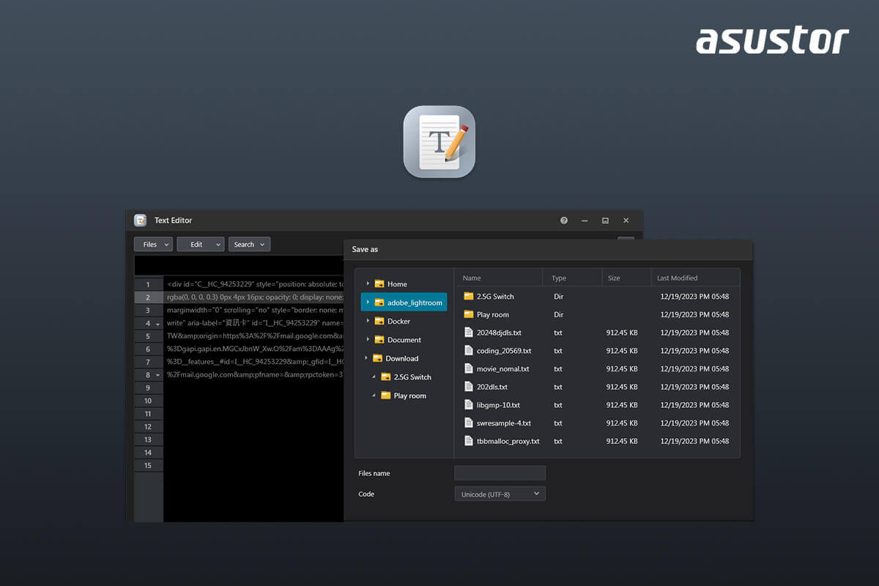Select the Document label in folder tree
This screenshot has height=586, width=879.
coord(404,340)
